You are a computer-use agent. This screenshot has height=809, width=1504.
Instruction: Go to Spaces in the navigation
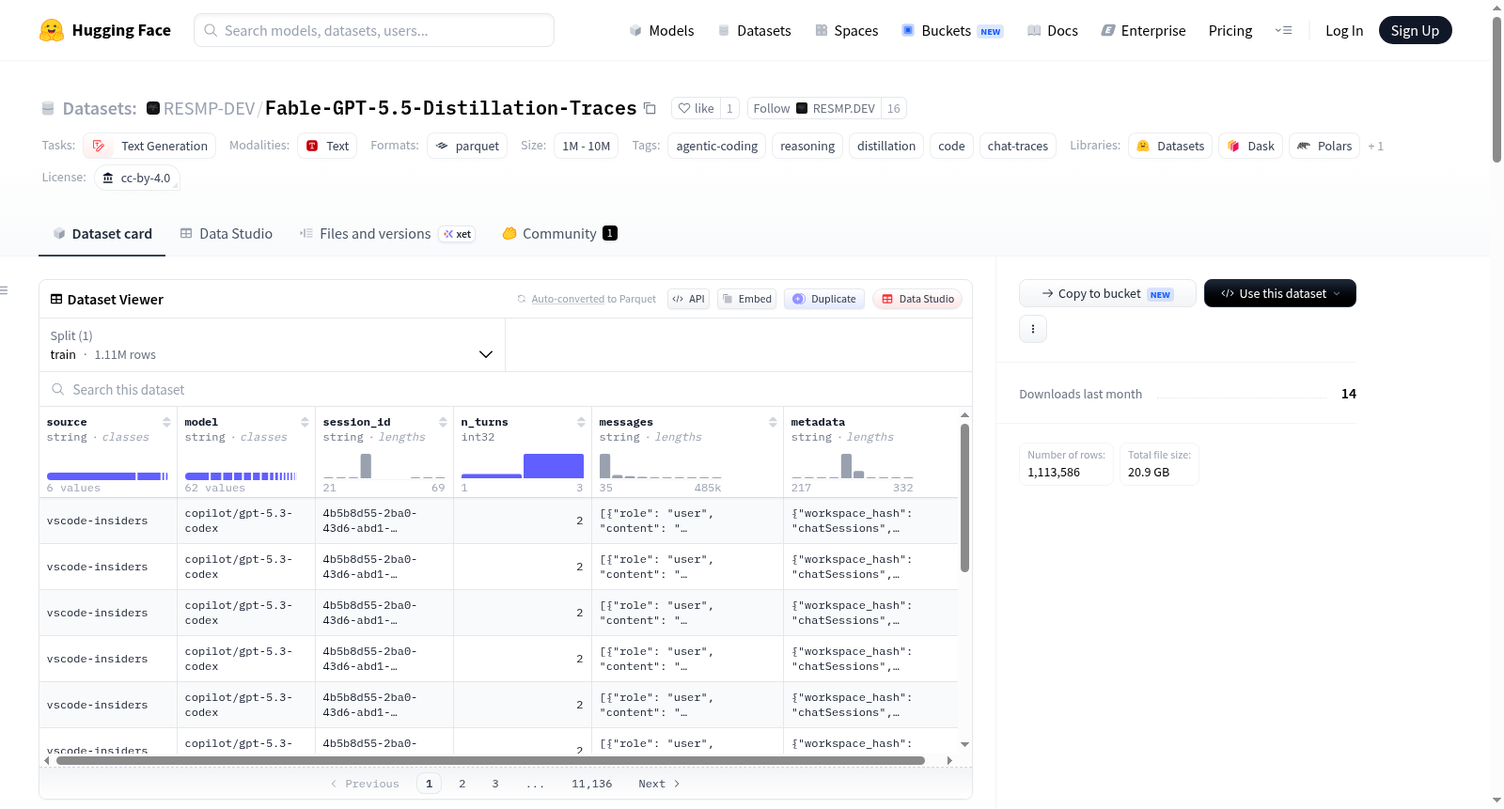[846, 30]
